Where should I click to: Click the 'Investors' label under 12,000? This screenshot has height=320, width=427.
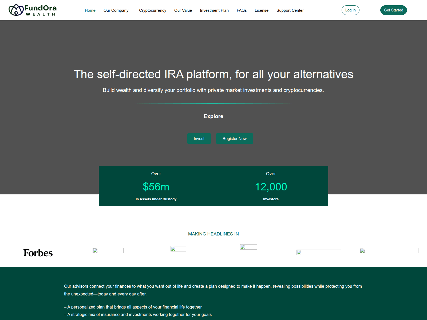pyautogui.click(x=271, y=199)
